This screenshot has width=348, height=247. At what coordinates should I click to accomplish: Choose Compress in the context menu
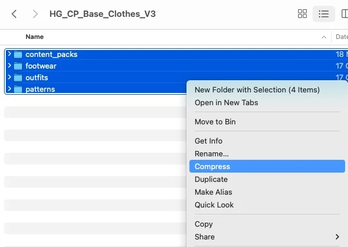coord(267,166)
